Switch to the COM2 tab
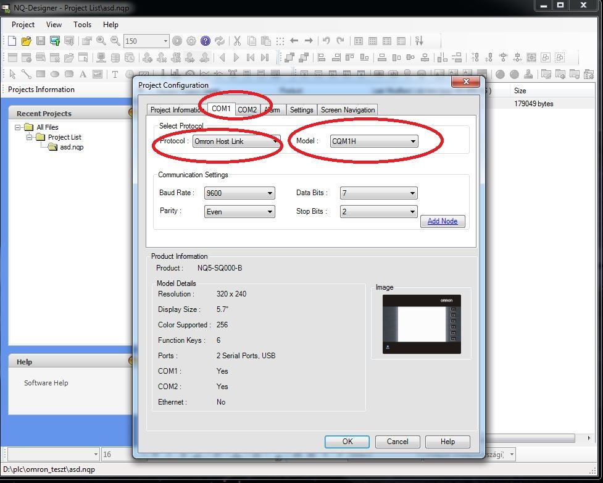Viewport: 603px width, 483px height. [x=247, y=110]
